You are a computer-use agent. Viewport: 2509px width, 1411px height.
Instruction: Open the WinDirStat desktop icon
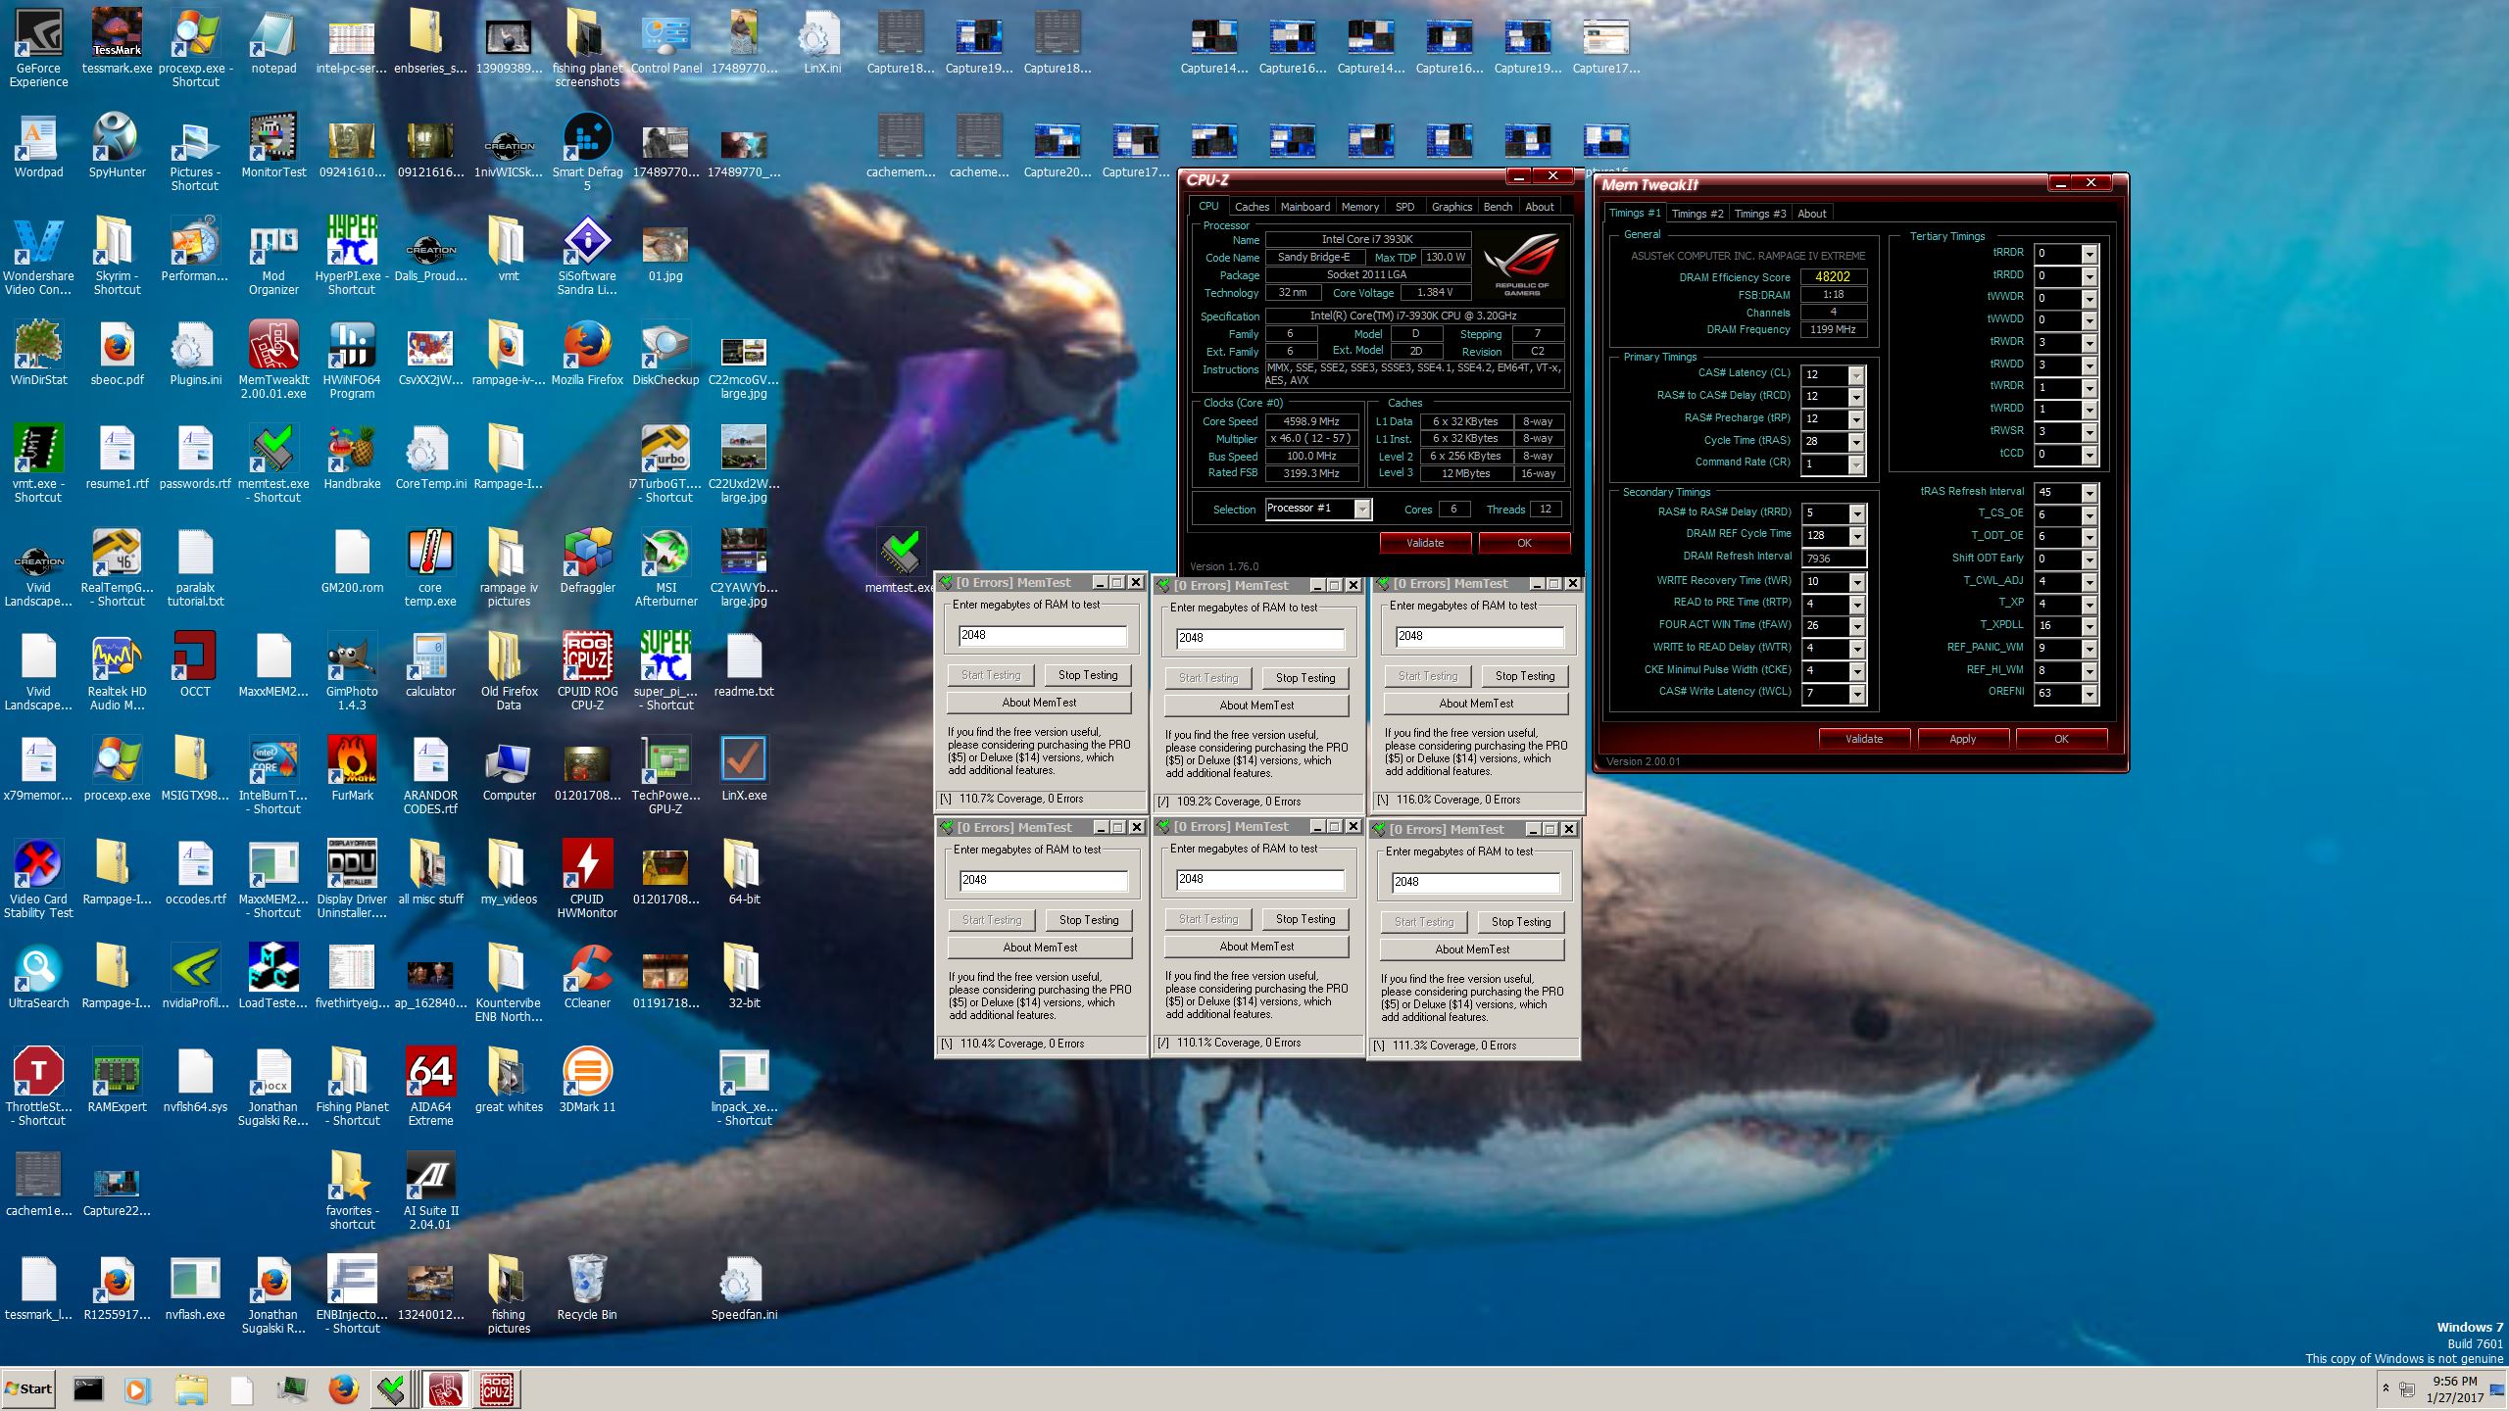pyautogui.click(x=38, y=353)
